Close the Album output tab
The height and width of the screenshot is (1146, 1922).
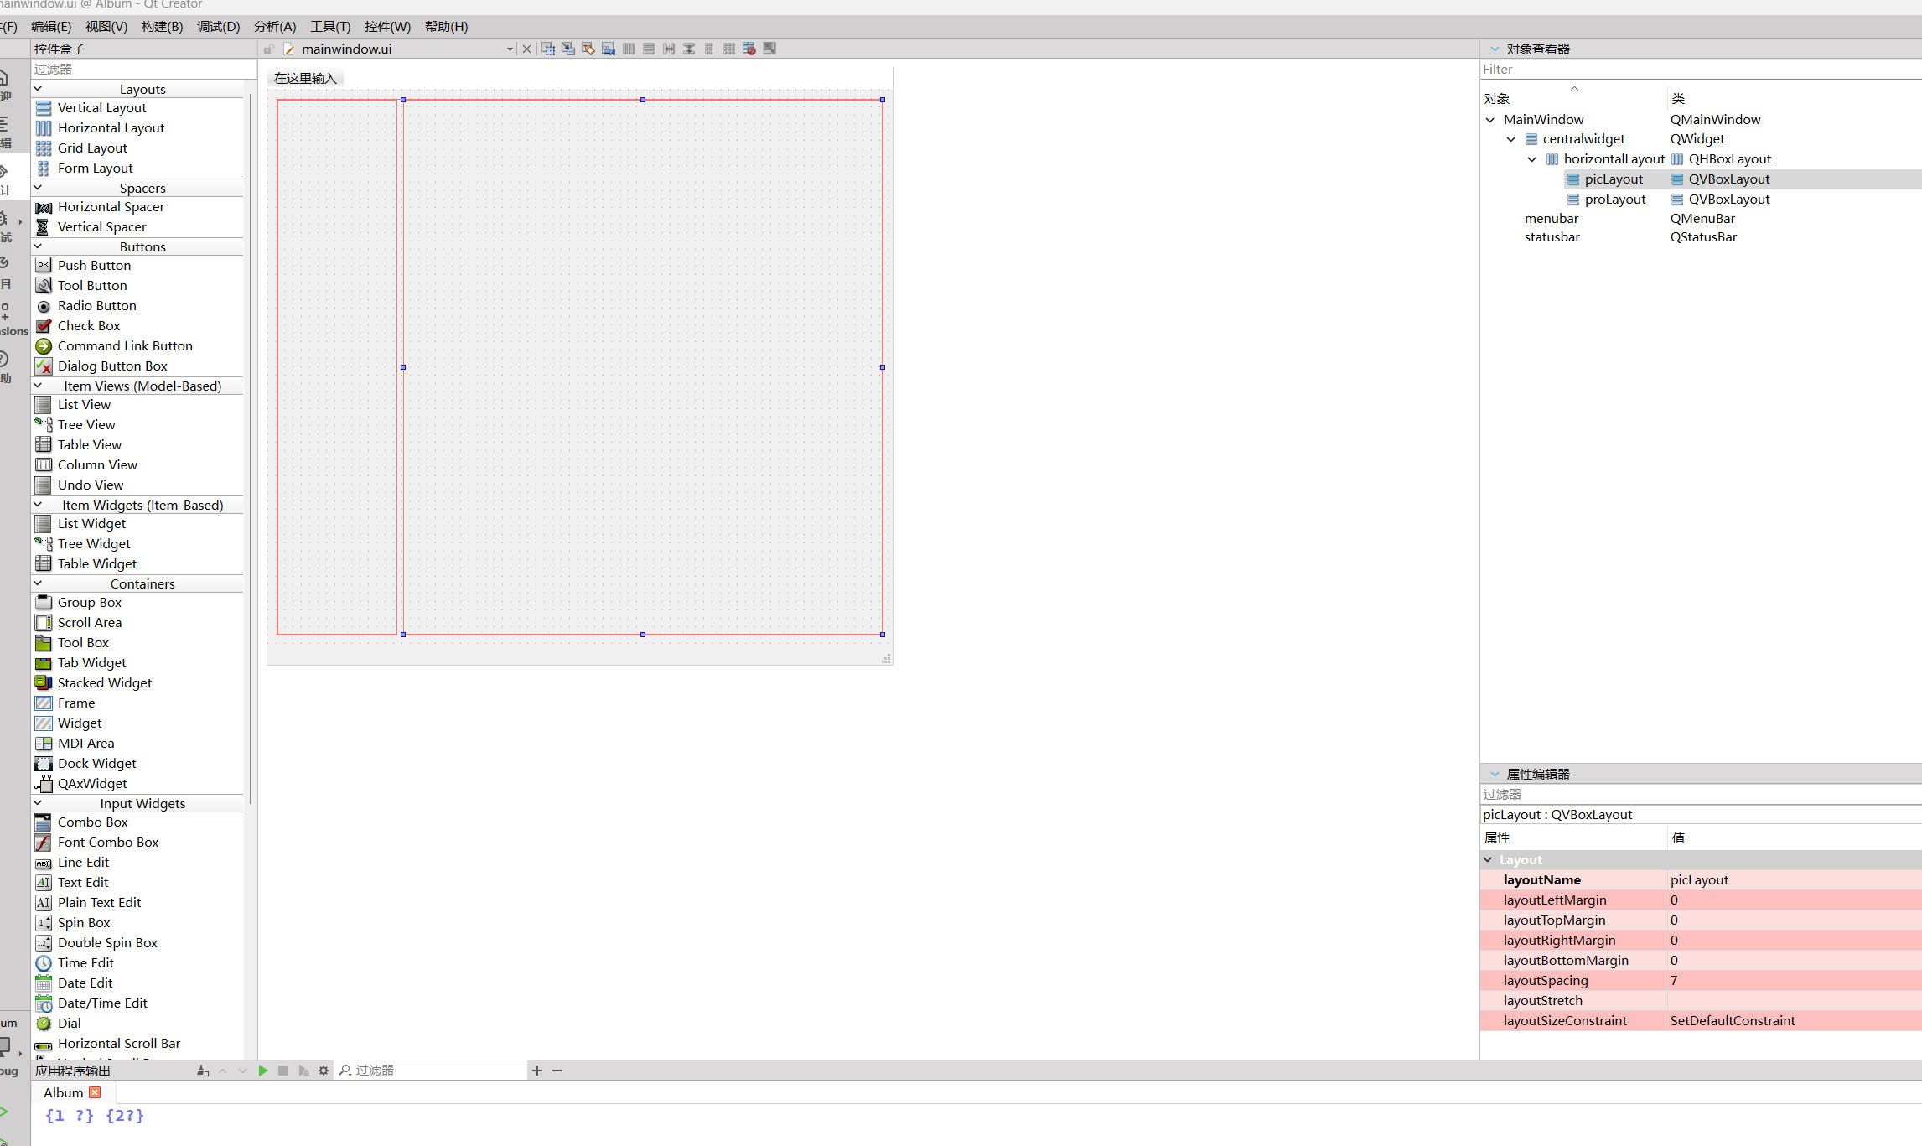pyautogui.click(x=95, y=1092)
